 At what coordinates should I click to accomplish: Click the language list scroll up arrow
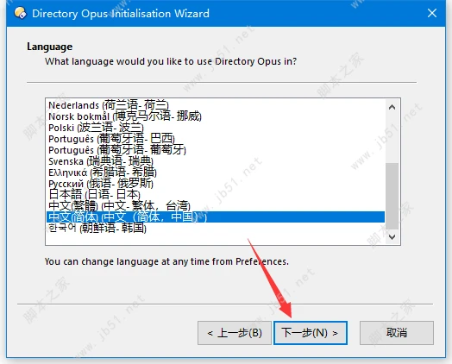(392, 107)
